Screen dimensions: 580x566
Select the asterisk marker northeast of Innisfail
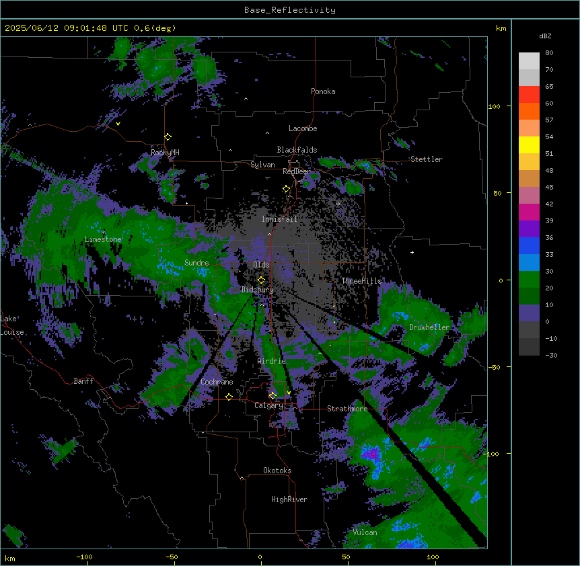[338, 204]
